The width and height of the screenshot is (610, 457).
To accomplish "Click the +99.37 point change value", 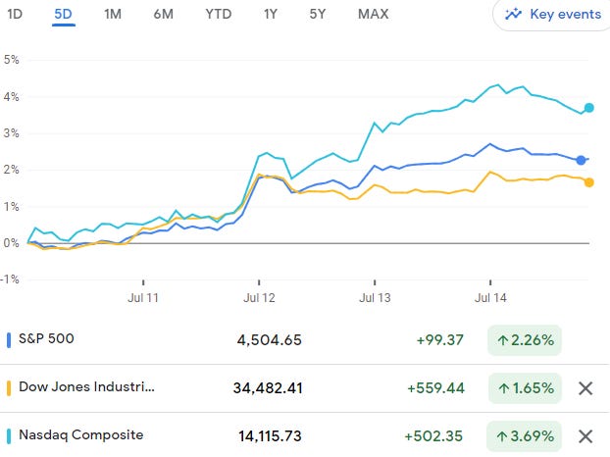I will (x=440, y=340).
